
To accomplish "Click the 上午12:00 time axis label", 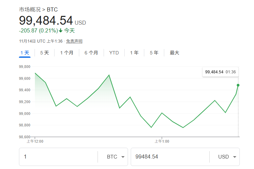I will pos(35,141).
